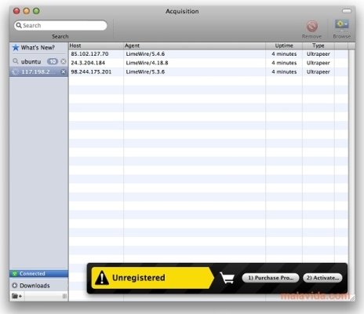Open the Browse toolbar icon
The width and height of the screenshot is (364, 314).
pos(341,25)
